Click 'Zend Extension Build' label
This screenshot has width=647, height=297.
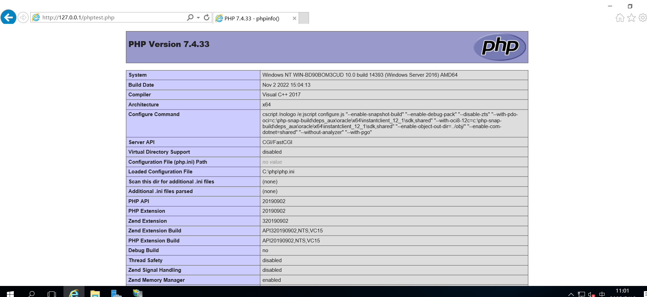[155, 231]
